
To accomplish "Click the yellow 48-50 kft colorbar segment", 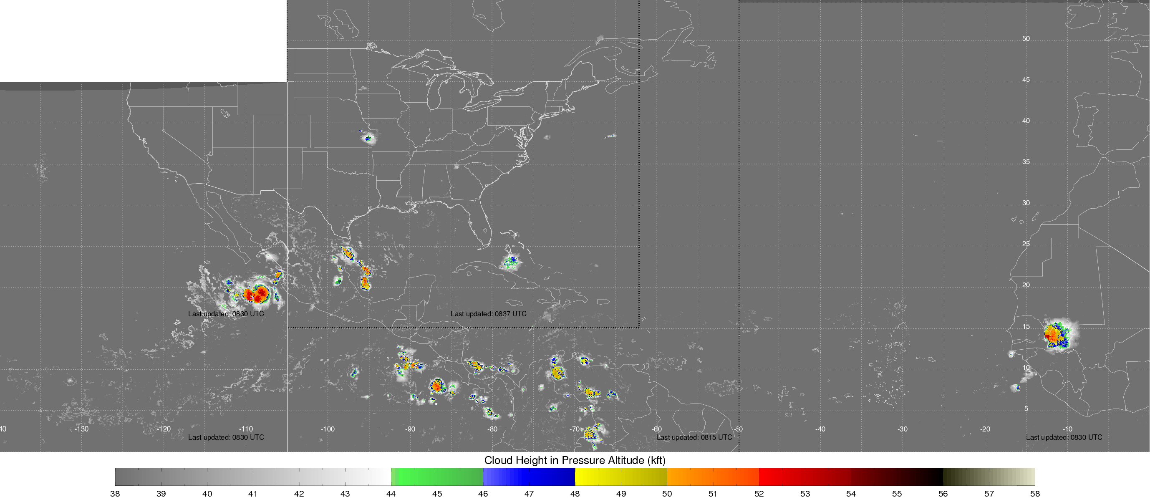I will tap(620, 477).
